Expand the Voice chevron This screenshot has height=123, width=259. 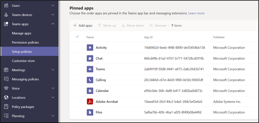(x=53, y=88)
